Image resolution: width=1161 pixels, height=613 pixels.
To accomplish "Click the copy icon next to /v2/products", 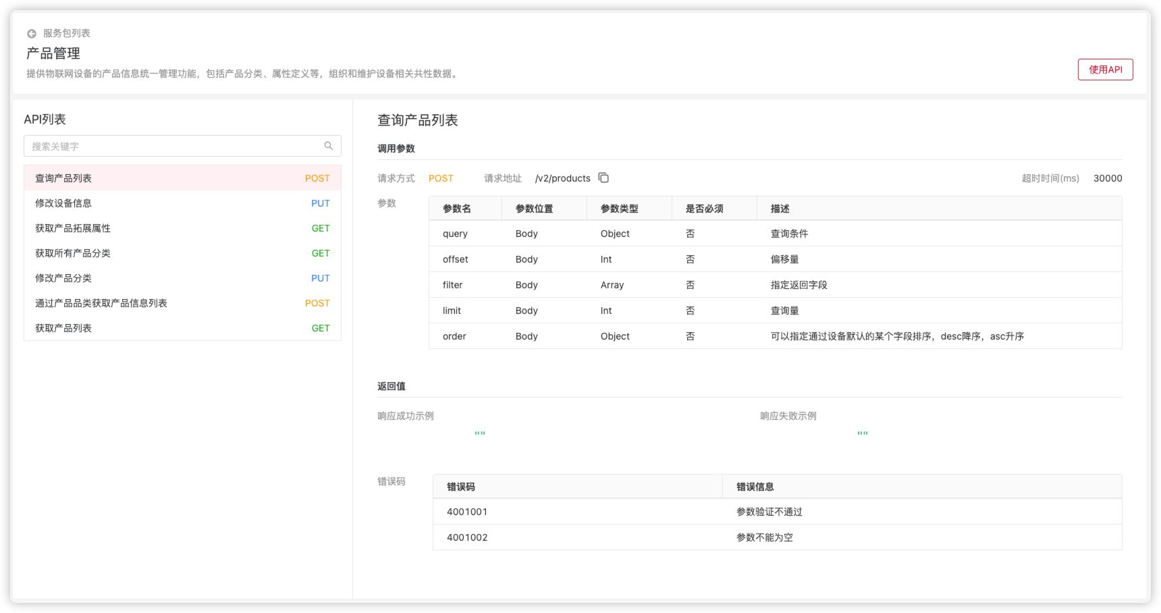I will pyautogui.click(x=603, y=178).
